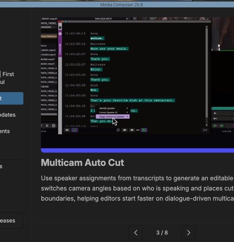
Task: Click the magnifier search icon in the transcript toolbar
Action: pos(118,130)
